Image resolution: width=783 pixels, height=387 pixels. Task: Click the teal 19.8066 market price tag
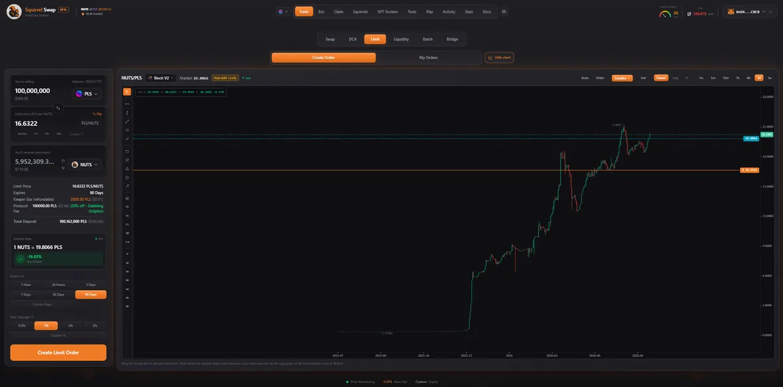[x=751, y=138]
